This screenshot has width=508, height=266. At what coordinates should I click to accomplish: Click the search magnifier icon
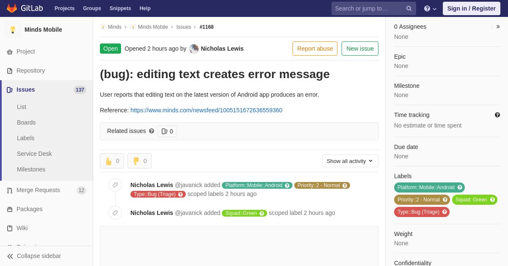[409, 8]
